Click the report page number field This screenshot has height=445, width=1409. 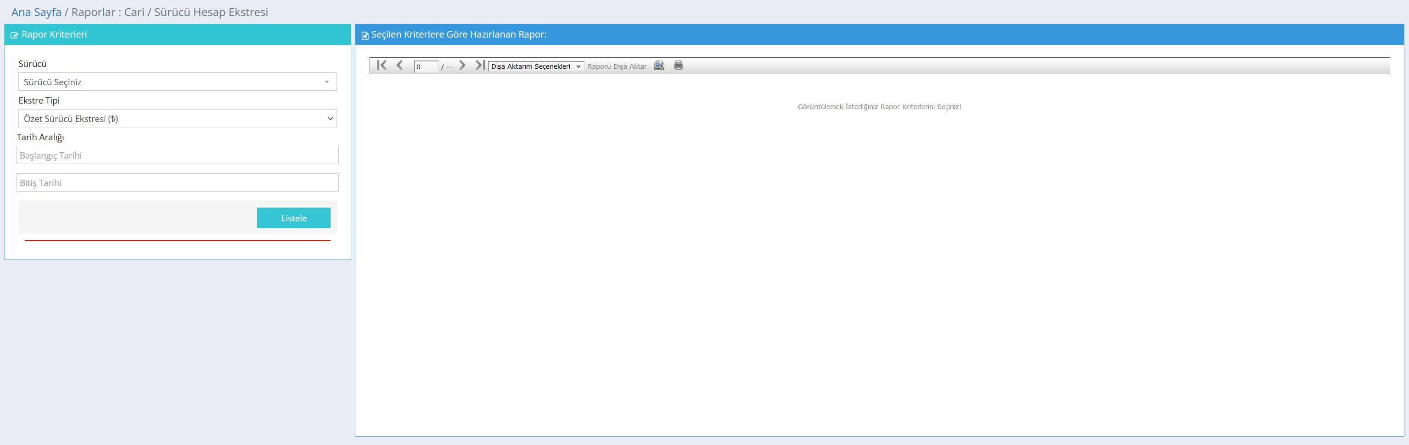(426, 66)
